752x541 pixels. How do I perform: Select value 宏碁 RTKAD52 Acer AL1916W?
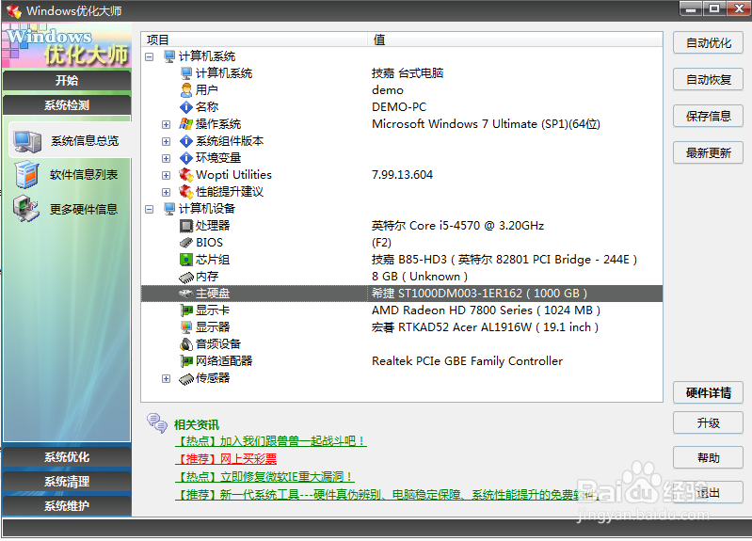click(x=485, y=327)
